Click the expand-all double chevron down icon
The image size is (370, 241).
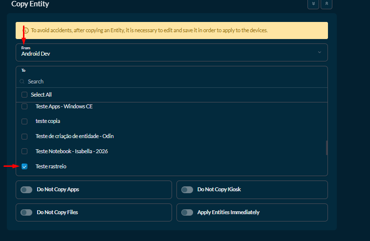(x=313, y=3)
